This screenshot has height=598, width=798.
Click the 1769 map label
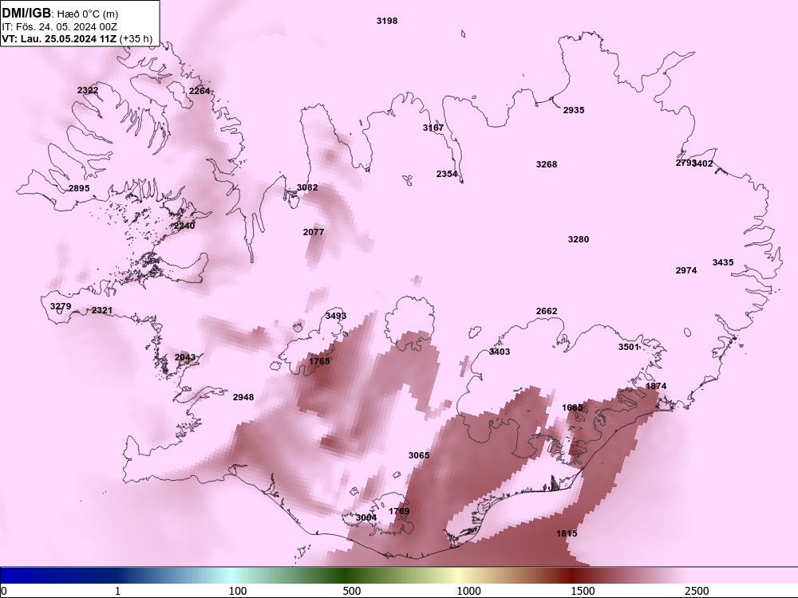[x=399, y=511]
